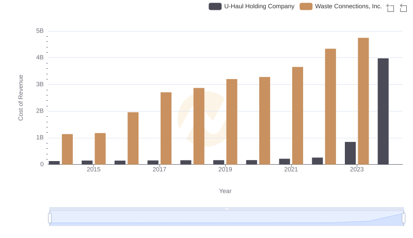Image resolution: width=413 pixels, height=238 pixels.
Task: Toggle U-Haul Holding Company legend series
Action: click(251, 6)
